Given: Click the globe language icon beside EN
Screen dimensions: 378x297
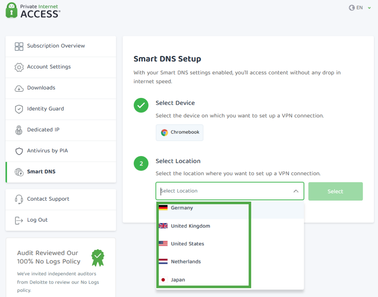Looking at the screenshot, I should pyautogui.click(x=352, y=8).
